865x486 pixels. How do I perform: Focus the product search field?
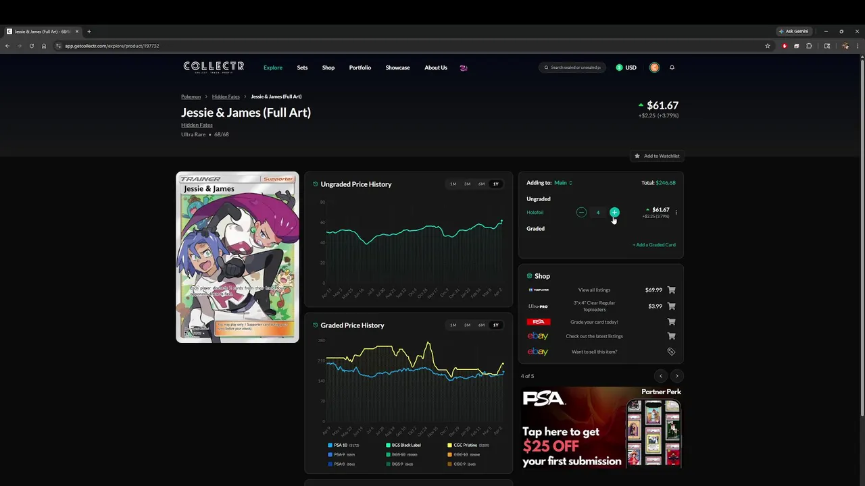pos(572,67)
